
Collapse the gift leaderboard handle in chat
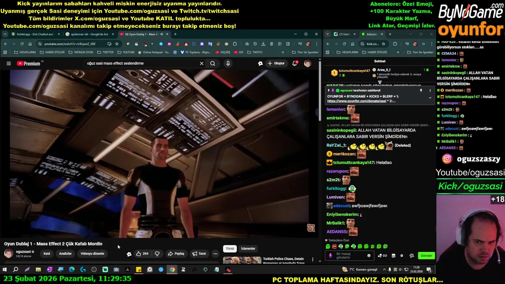click(380, 82)
